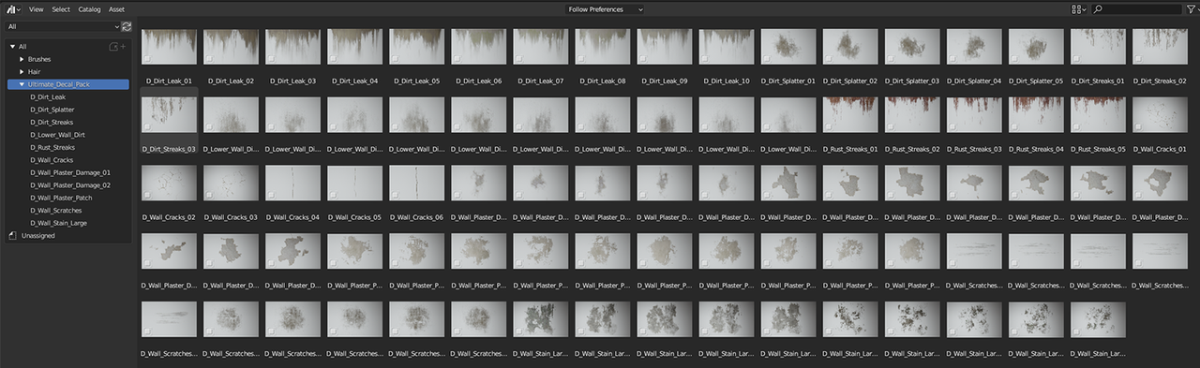1200x368 pixels.
Task: Collapse the Ultimate_Decal_Pack catalog
Action: coord(22,84)
